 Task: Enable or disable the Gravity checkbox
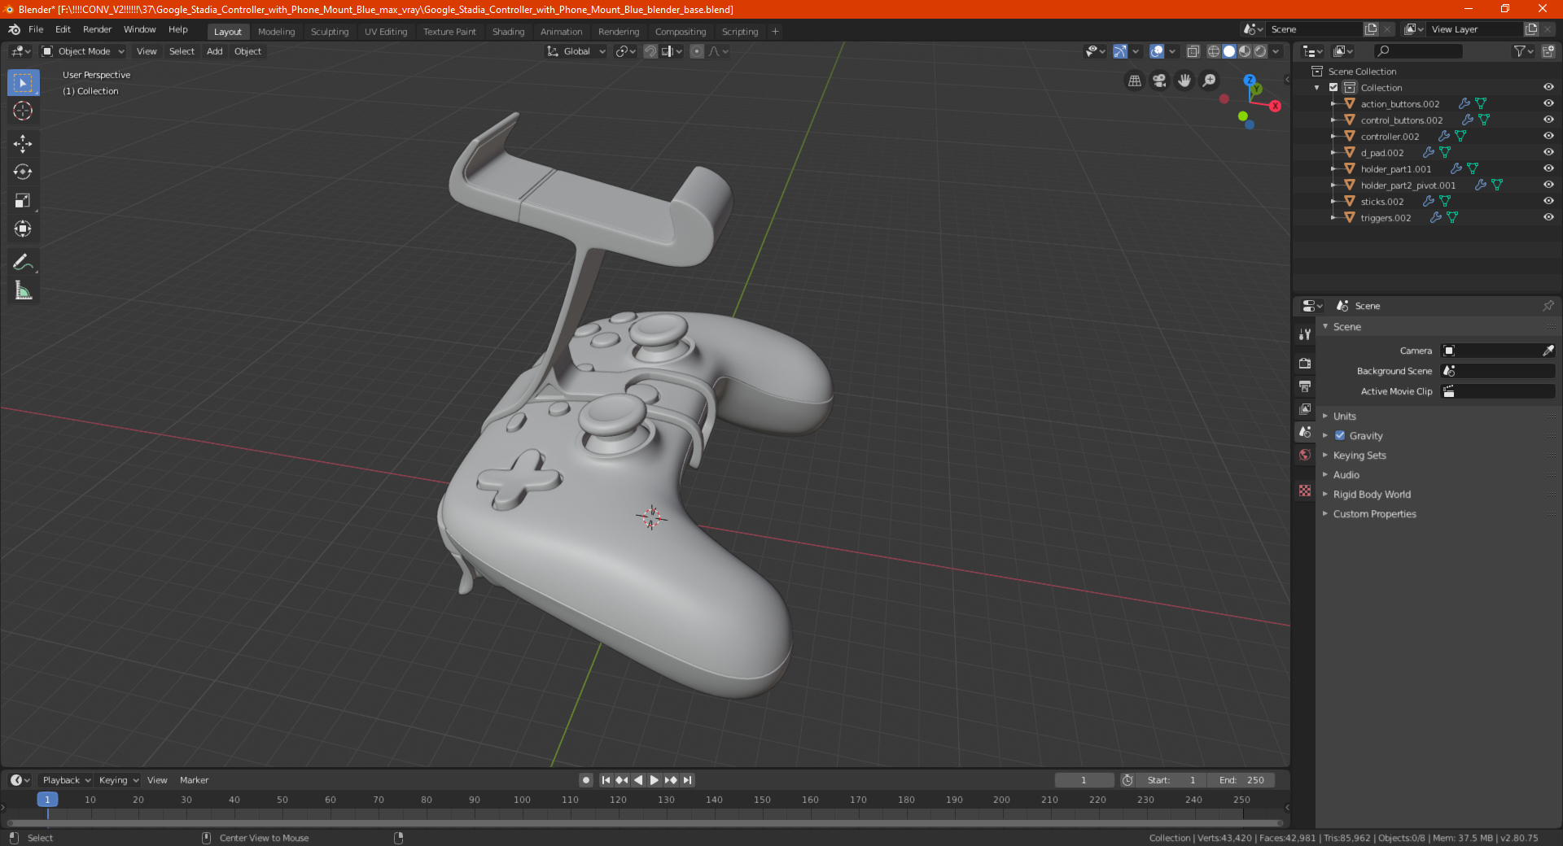[x=1340, y=436]
